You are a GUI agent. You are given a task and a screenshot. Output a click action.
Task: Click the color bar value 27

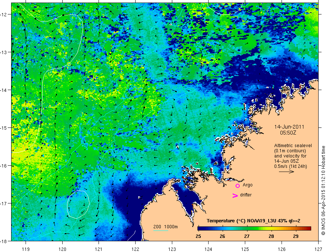coord(247,236)
